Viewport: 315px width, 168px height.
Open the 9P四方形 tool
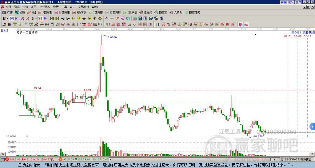coord(62,12)
